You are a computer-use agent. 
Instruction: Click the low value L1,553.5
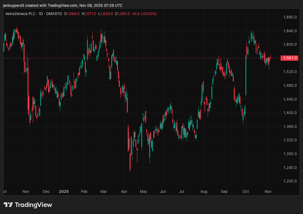click(x=105, y=14)
